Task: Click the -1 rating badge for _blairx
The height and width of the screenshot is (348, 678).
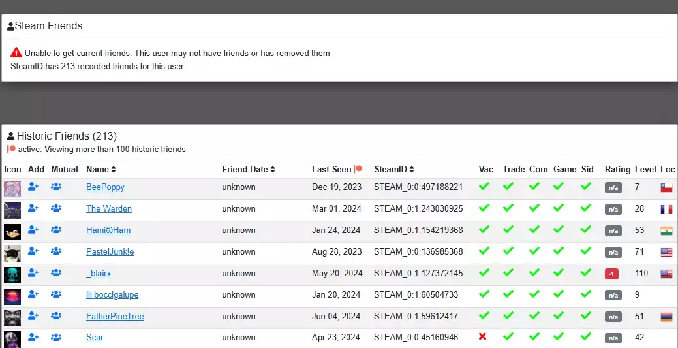Action: point(611,274)
